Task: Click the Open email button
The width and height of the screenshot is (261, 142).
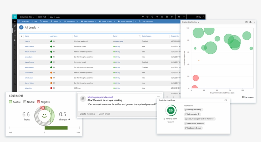Action: point(104,114)
